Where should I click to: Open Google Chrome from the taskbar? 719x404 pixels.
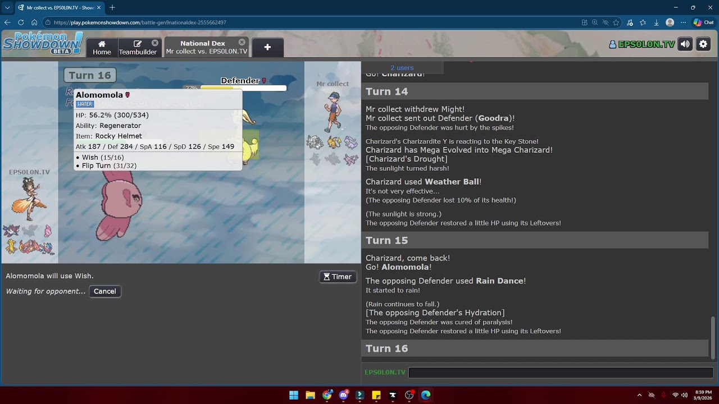pyautogui.click(x=327, y=395)
